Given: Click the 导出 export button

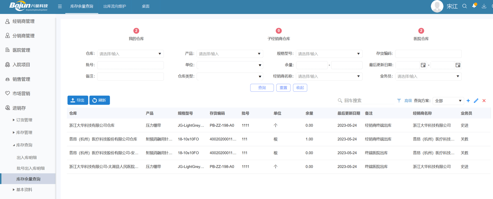Looking at the screenshot, I should (77, 100).
